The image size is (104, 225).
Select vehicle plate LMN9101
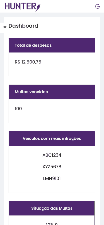[52, 179]
